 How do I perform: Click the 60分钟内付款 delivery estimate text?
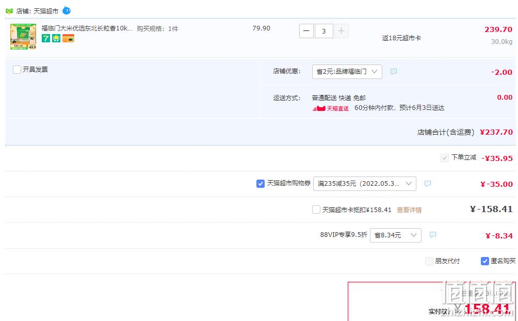pyautogui.click(x=399, y=108)
